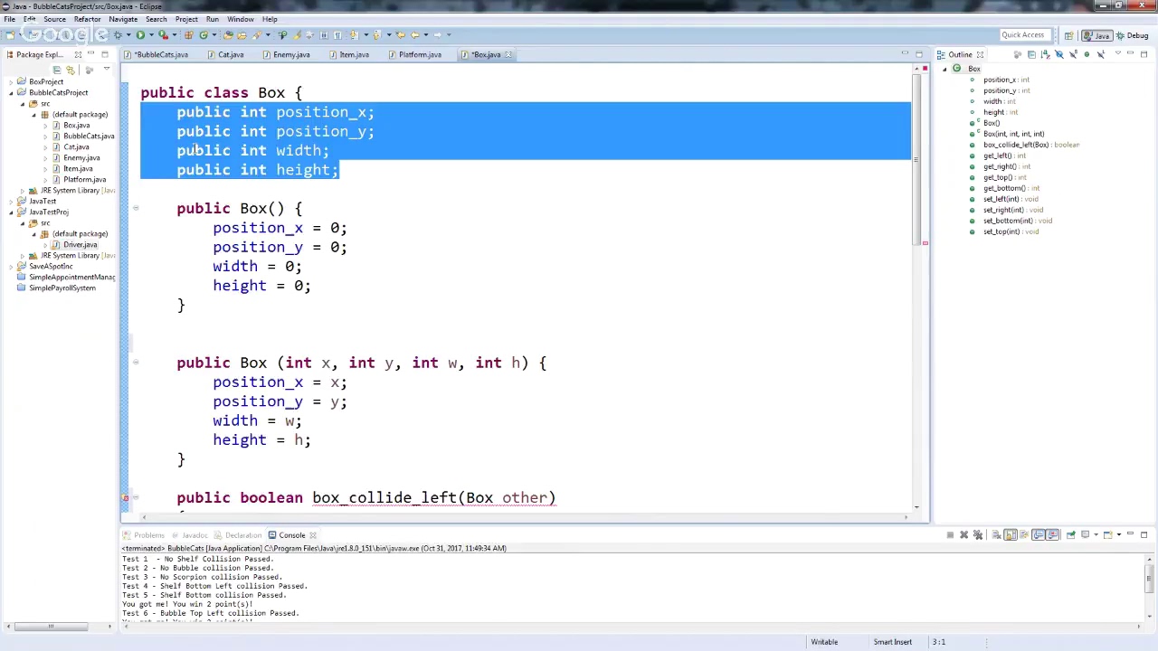The width and height of the screenshot is (1158, 651).
Task: Toggle Hide Non-Public Members icon in Outline
Action: tap(1087, 54)
